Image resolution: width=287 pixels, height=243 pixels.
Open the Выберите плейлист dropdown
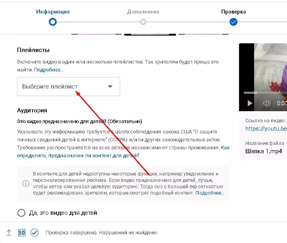(69, 87)
